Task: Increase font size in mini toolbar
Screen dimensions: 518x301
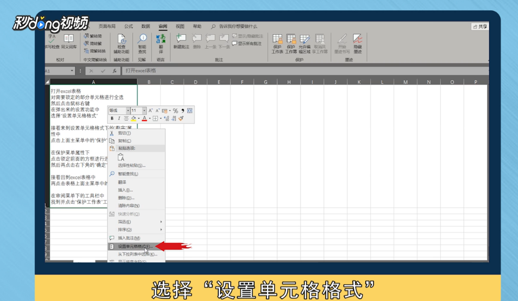Action: coord(151,110)
